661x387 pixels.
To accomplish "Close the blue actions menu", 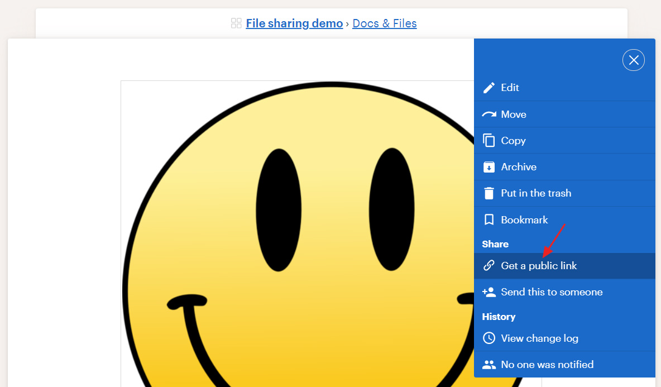I will (x=633, y=60).
